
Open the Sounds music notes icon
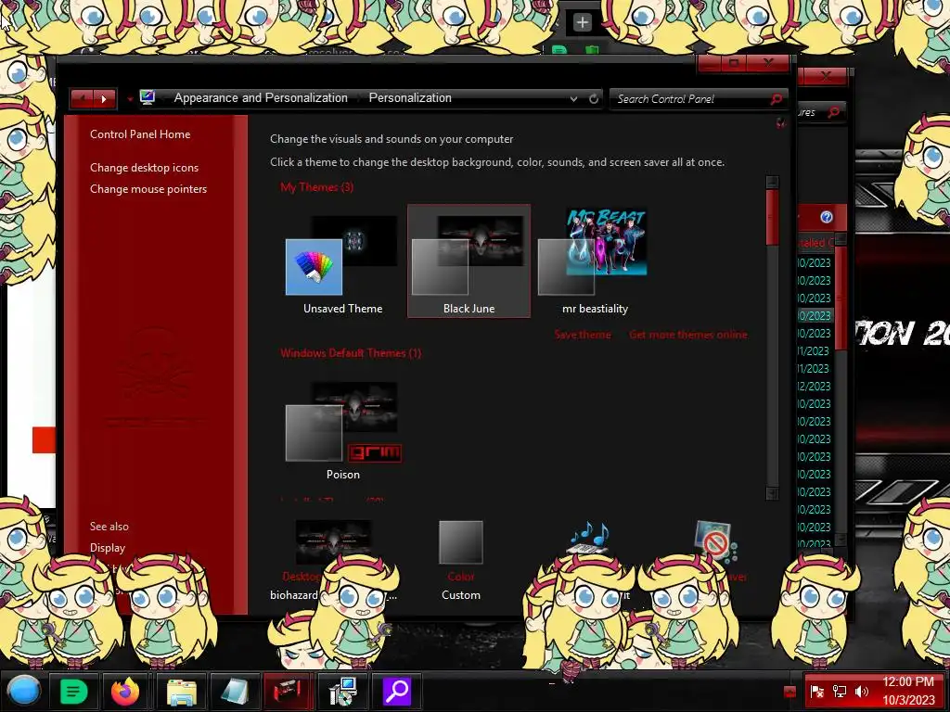(x=589, y=537)
